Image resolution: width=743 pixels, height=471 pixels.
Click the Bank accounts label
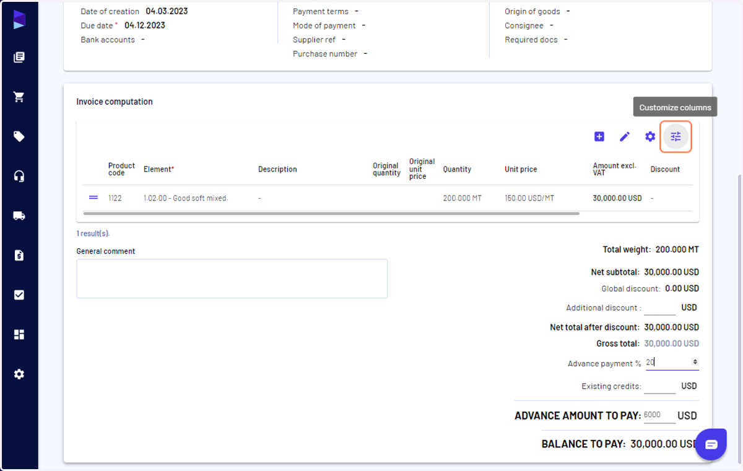click(108, 40)
